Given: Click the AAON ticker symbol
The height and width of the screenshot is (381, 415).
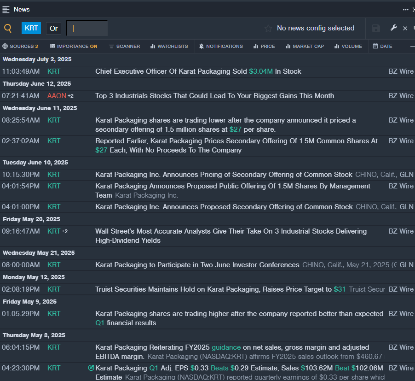Looking at the screenshot, I should click(57, 96).
